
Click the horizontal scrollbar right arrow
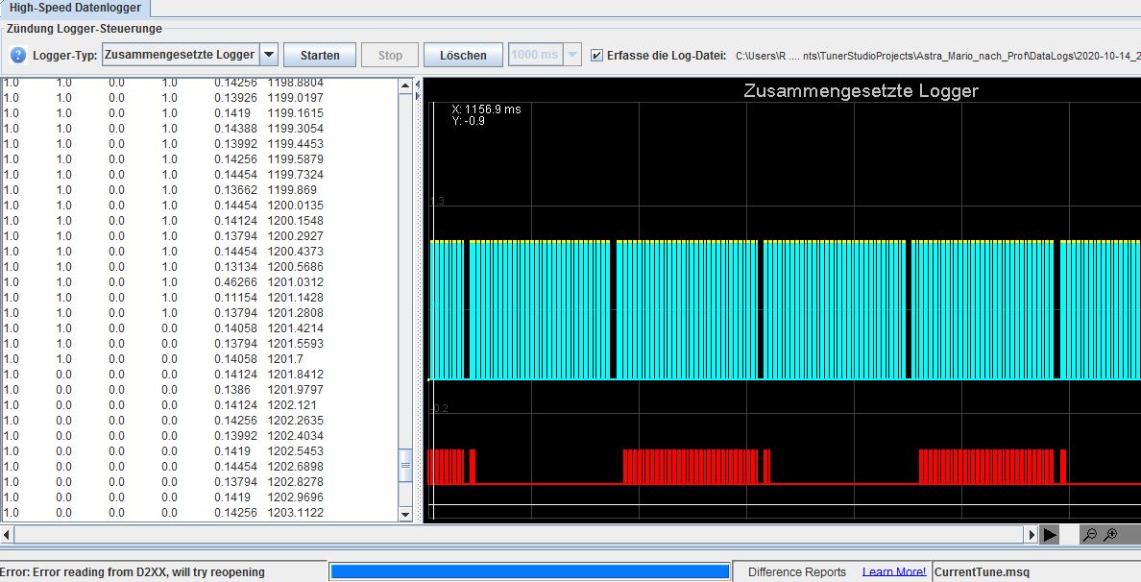point(1032,535)
